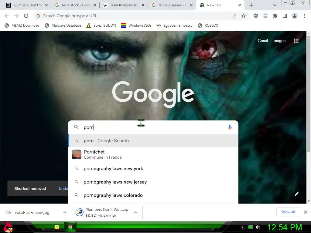
Task: Go back to previous page
Action: pos(7,16)
